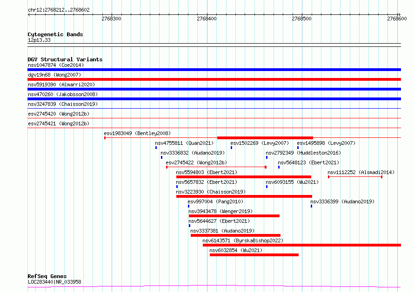Screen dimensions: 414x292
Task: Click the blue marker under nsv3336399
Action: (311, 206)
